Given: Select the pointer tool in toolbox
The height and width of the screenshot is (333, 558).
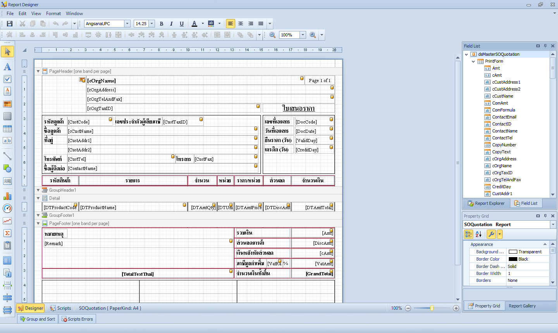Looking at the screenshot, I should [x=7, y=51].
